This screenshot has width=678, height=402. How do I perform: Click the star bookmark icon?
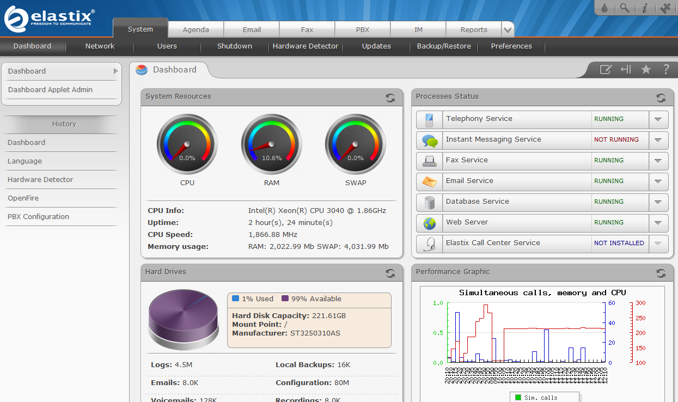coord(646,69)
